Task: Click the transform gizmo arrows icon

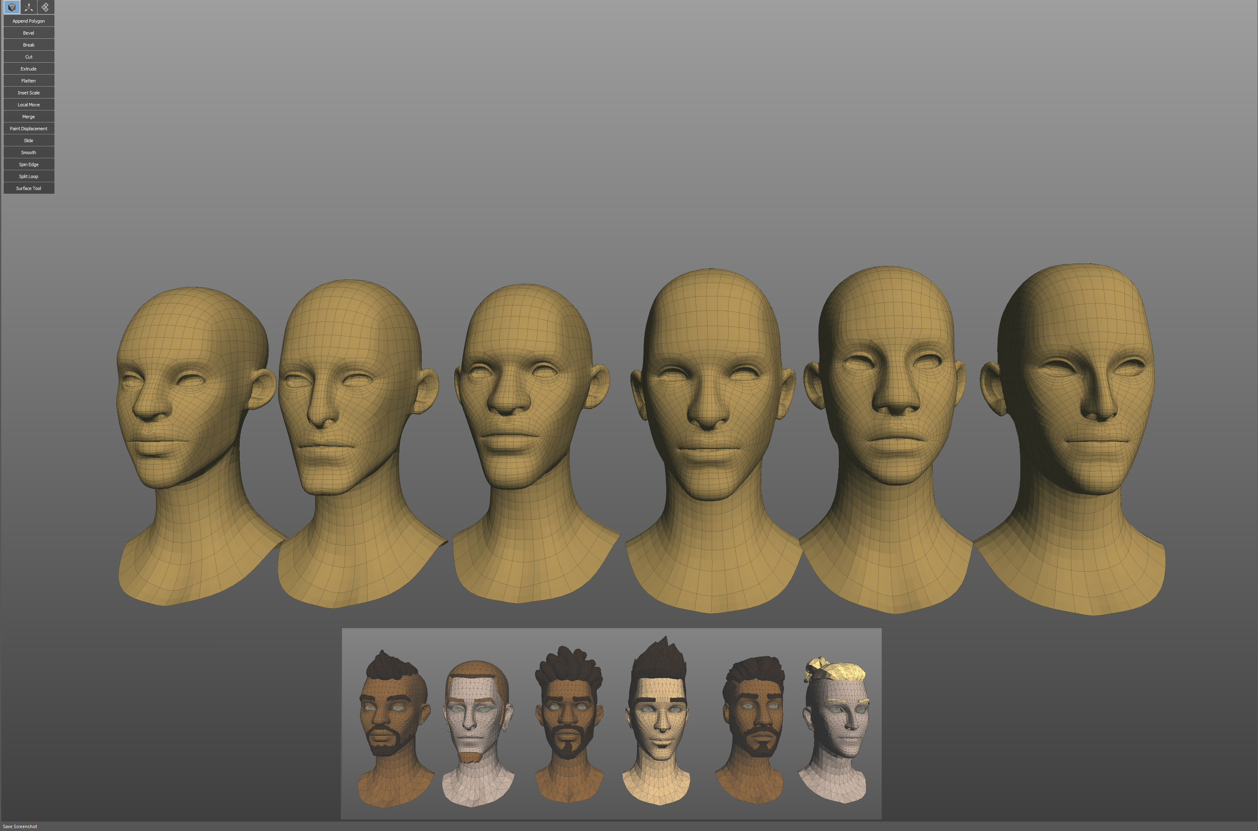Action: tap(28, 7)
